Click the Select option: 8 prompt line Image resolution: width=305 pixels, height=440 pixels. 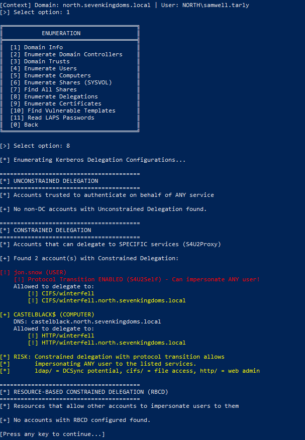35,146
